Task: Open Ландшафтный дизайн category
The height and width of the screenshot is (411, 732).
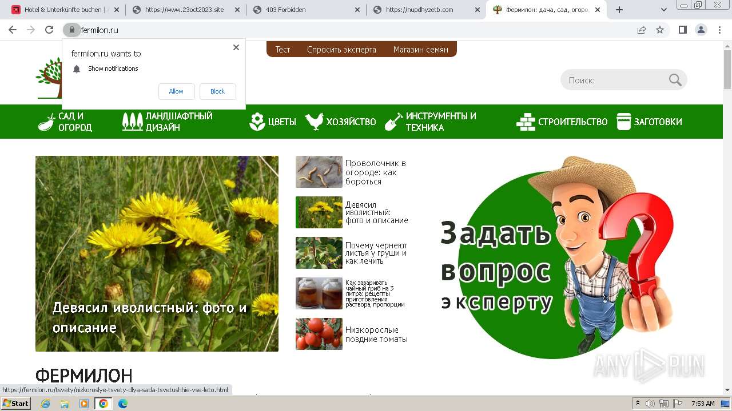Action: (x=167, y=122)
